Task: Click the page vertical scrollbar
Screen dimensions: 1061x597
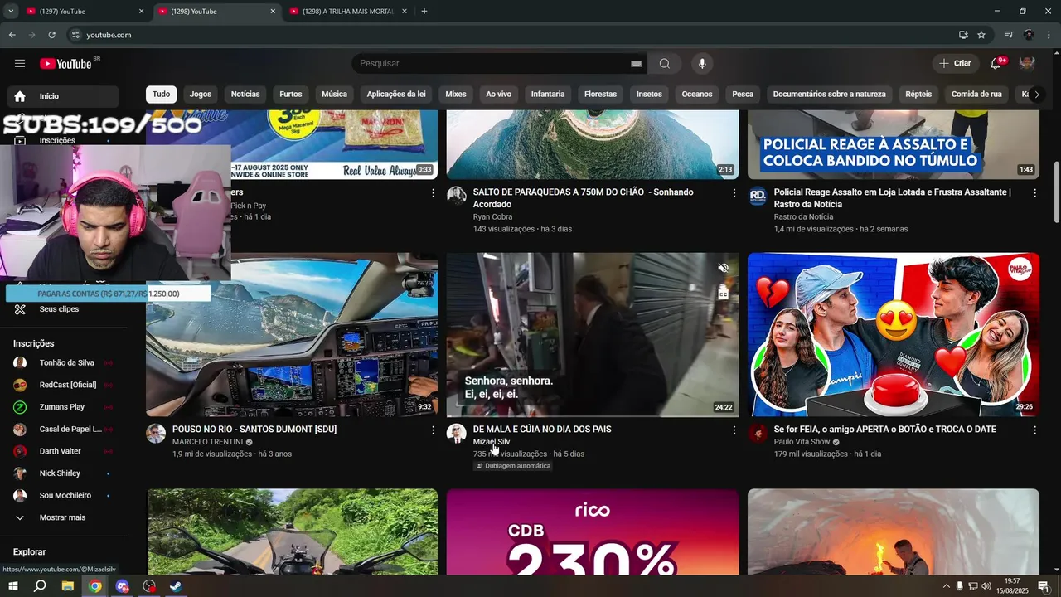Action: click(x=1056, y=192)
